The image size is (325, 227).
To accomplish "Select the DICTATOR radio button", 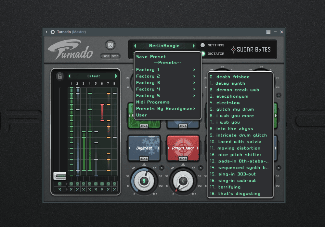I will [203, 54].
